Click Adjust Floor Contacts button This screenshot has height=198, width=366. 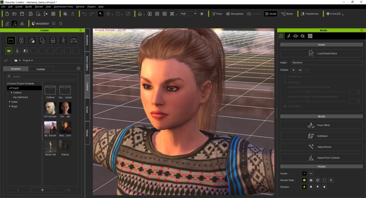point(321,158)
